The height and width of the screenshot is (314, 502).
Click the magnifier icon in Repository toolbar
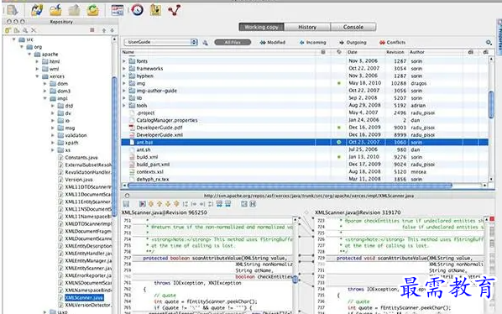[25, 30]
